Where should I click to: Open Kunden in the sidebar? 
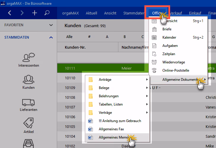point(28,82)
